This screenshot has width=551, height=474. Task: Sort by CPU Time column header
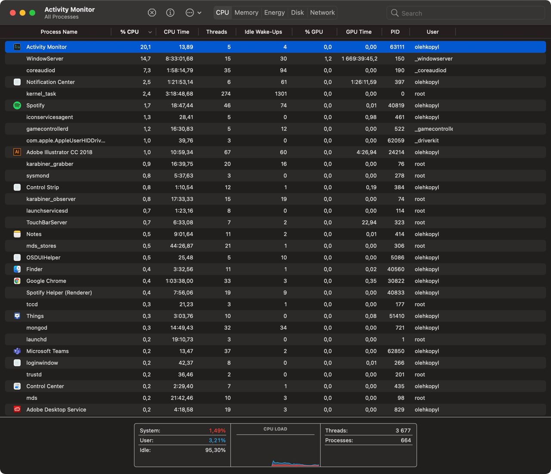176,32
